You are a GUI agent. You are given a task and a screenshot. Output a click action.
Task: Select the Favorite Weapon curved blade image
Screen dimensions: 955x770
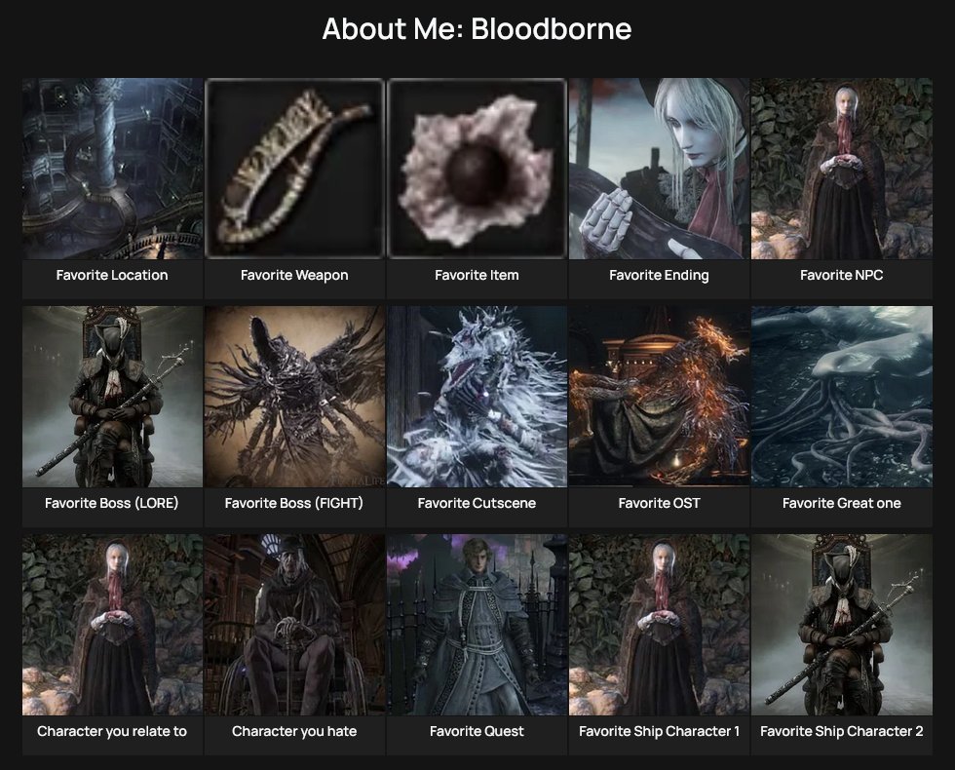tap(294, 169)
